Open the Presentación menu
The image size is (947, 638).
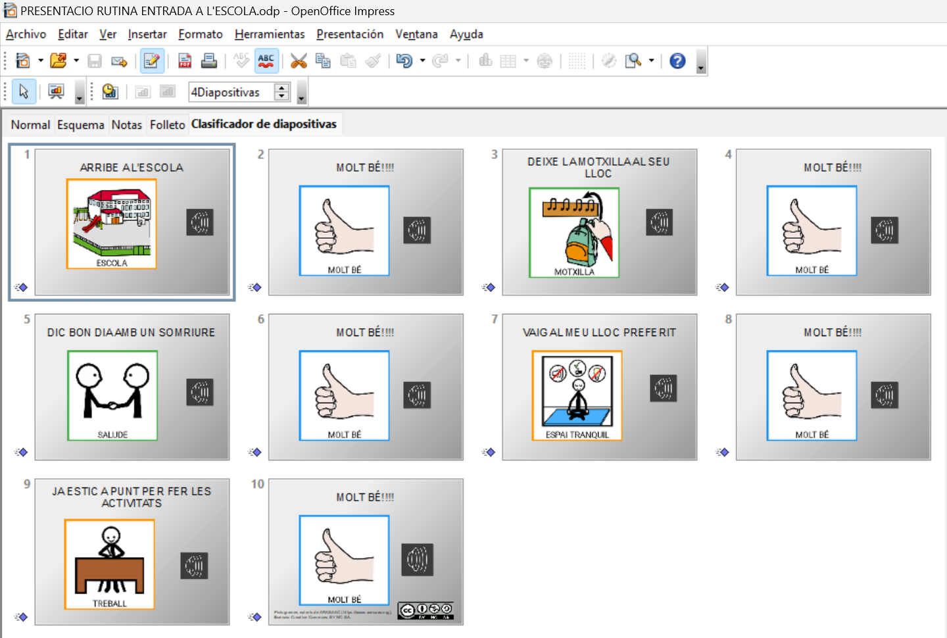point(350,34)
